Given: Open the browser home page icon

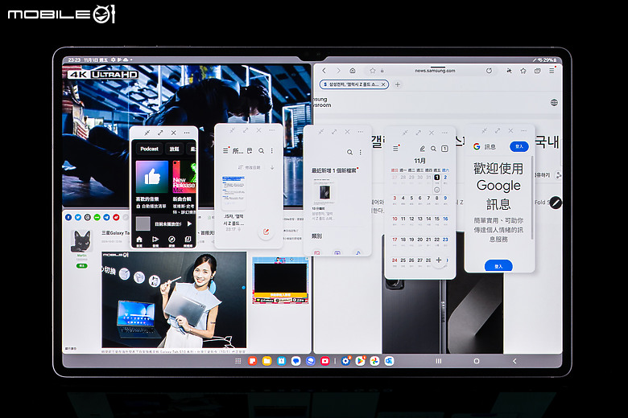Looking at the screenshot, I should click(x=353, y=71).
